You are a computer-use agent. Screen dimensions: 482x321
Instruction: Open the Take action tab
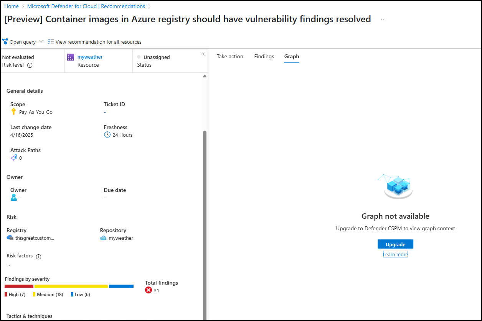pyautogui.click(x=230, y=56)
